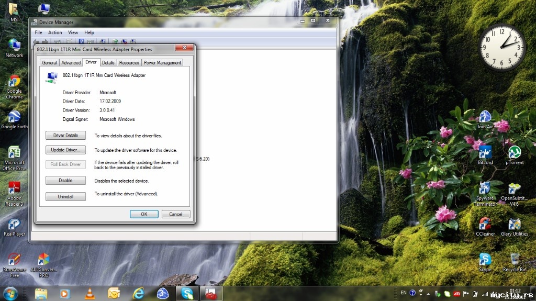
Task: Click the Uninstall driver button
Action: pyautogui.click(x=65, y=197)
